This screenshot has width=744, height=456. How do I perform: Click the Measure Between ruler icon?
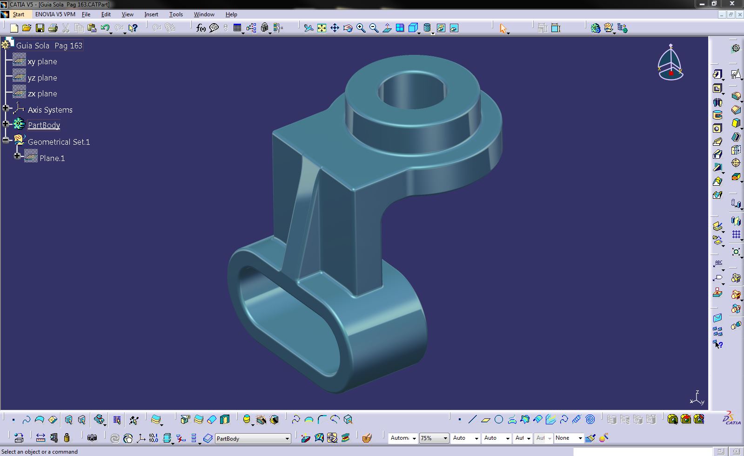pyautogui.click(x=40, y=438)
